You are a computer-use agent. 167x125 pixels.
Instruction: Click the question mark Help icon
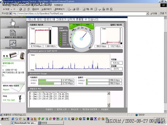92,25
